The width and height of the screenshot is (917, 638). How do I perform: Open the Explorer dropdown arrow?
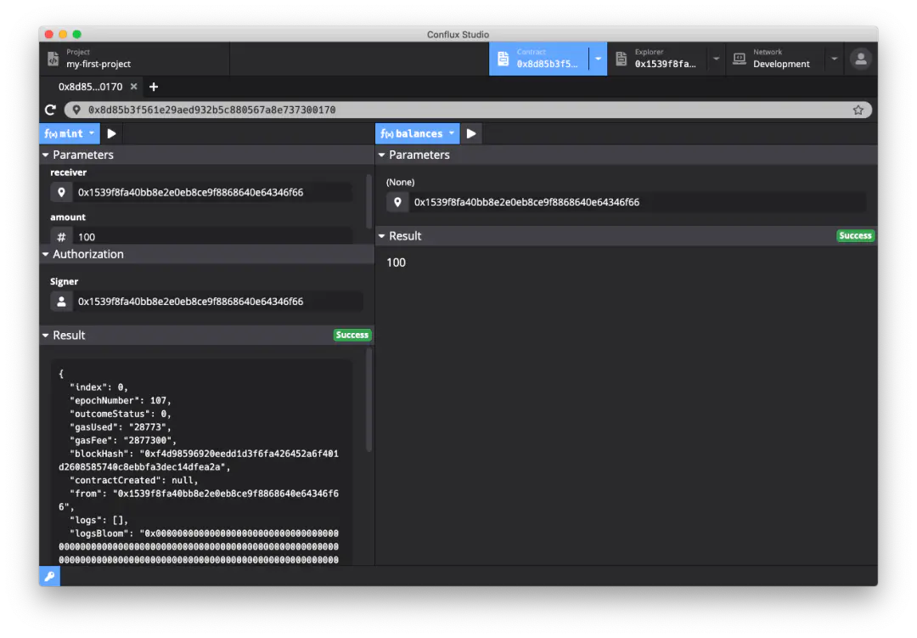tap(716, 59)
